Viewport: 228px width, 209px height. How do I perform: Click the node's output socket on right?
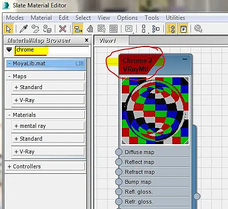197,196
